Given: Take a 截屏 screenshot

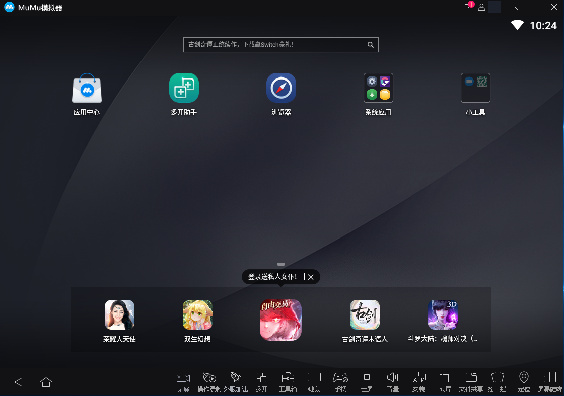Looking at the screenshot, I should 445,382.
